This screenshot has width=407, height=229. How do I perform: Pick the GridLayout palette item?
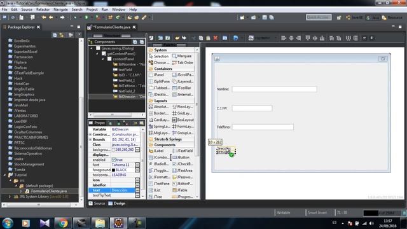[183, 113]
